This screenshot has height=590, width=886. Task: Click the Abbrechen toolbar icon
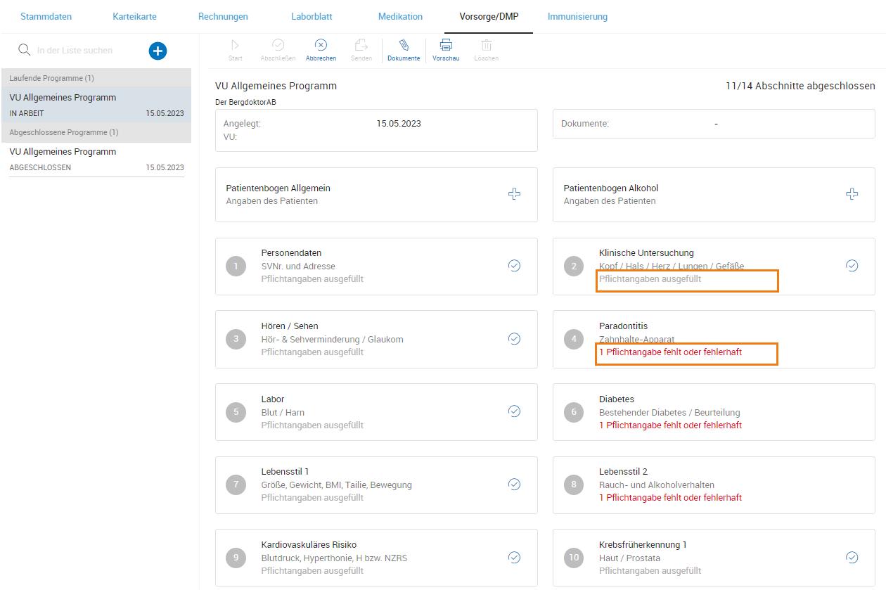[321, 45]
